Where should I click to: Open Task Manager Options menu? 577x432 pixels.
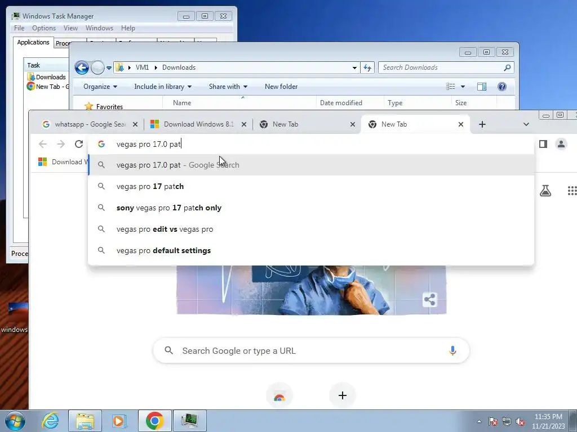(44, 28)
